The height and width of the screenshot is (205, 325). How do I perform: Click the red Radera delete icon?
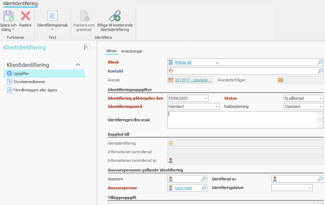(x=25, y=16)
